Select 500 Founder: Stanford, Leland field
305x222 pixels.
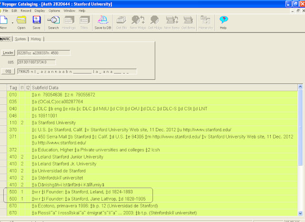tap(164, 192)
